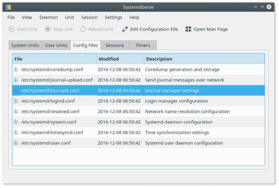Sort by the Modified column header
This screenshot has width=279, height=188.
pos(120,59)
